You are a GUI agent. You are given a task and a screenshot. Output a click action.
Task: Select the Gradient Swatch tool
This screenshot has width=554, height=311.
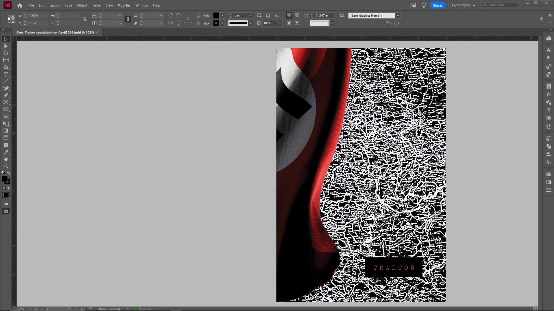(x=6, y=131)
